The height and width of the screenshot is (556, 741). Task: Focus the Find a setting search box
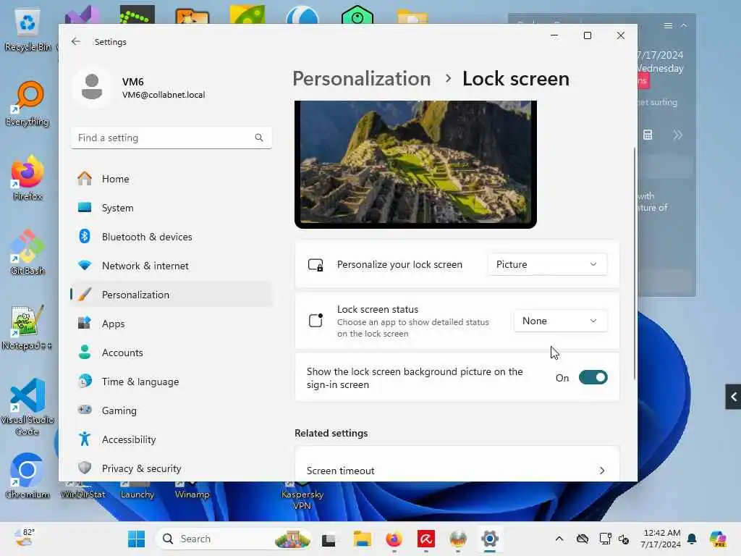[x=171, y=138]
